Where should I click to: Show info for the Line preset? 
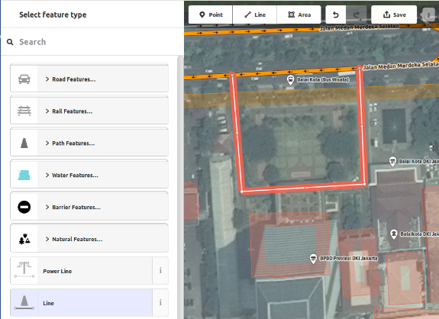click(x=160, y=302)
